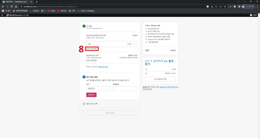The image size is (260, 138).
Task: Click the green check next to 내 주문
Action: (84, 26)
